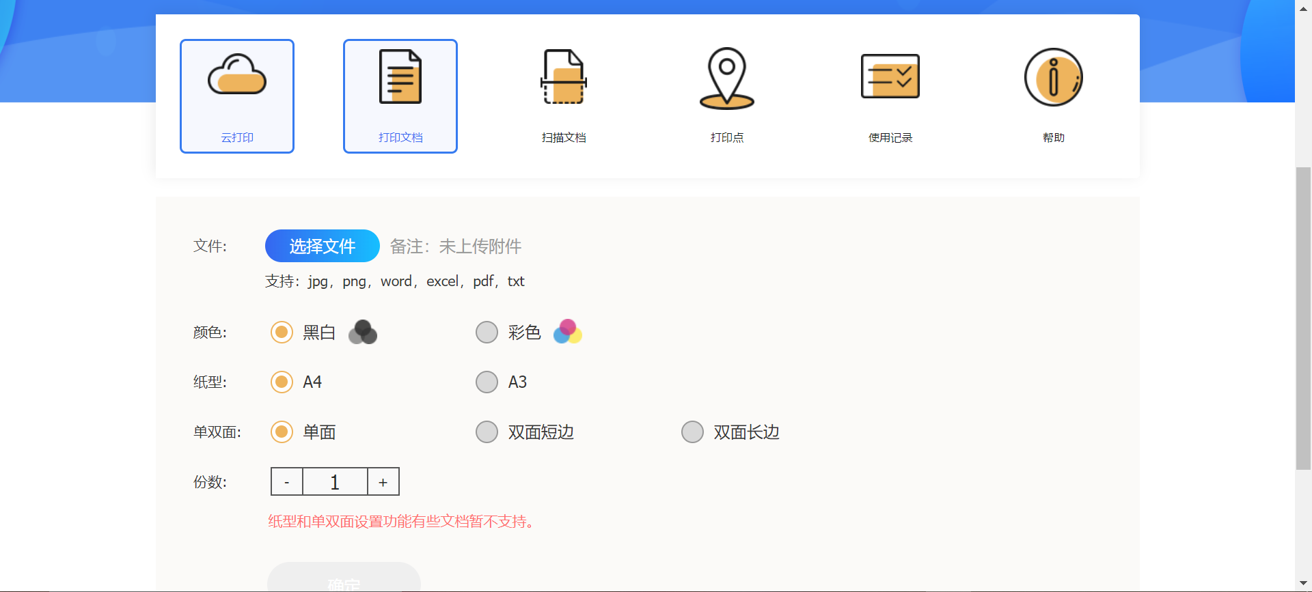The image size is (1312, 592).
Task: Click the CMY color ink dots icon
Action: tap(568, 332)
